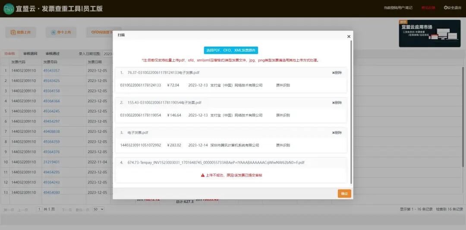Image resolution: width=466 pixels, height=230 pixels.
Task: Click the OFD阅读器下载 button
Action: pyautogui.click(x=100, y=32)
